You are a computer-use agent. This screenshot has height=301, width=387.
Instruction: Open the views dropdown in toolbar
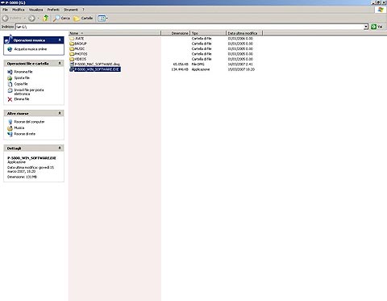(102, 19)
